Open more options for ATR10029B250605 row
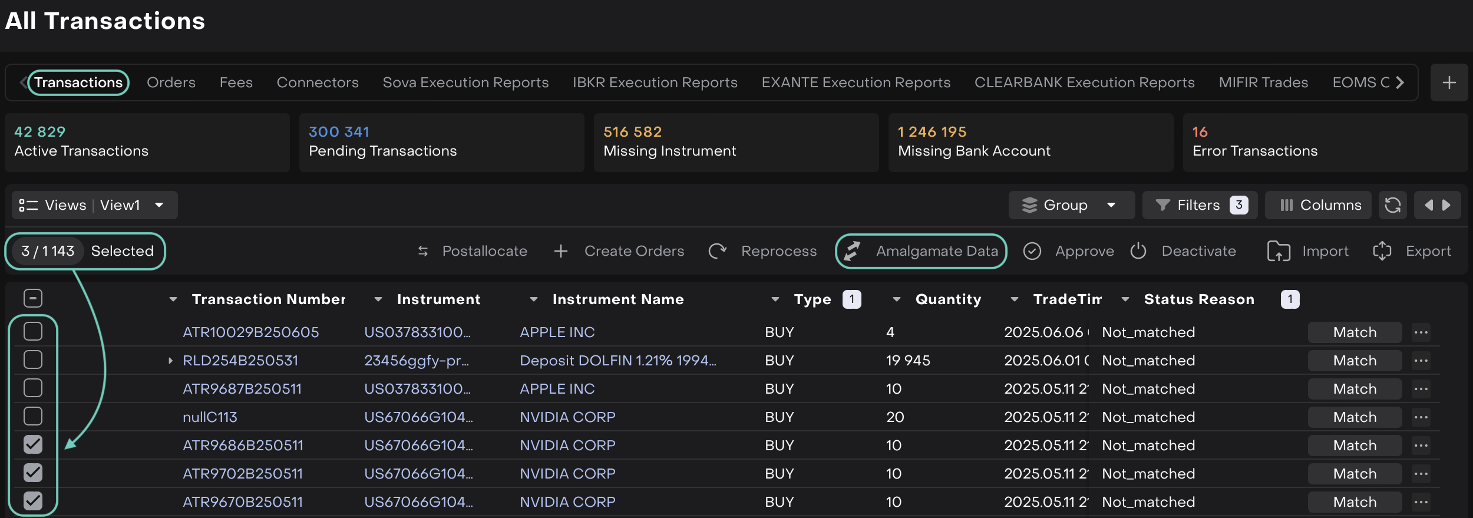This screenshot has height=518, width=1473. 1421,332
